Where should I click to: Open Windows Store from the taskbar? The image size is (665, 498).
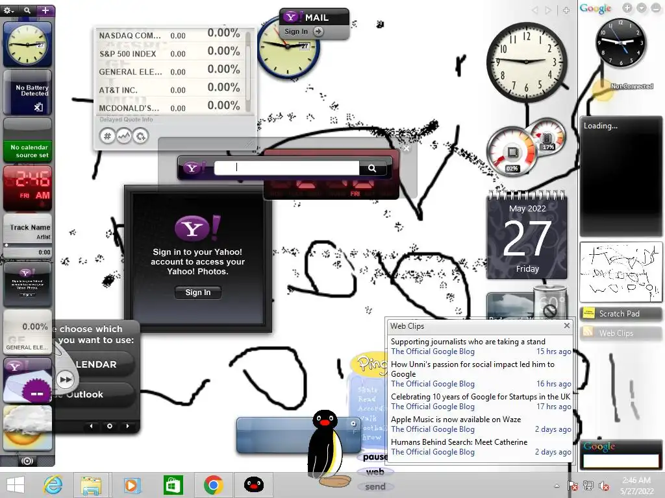tap(173, 485)
